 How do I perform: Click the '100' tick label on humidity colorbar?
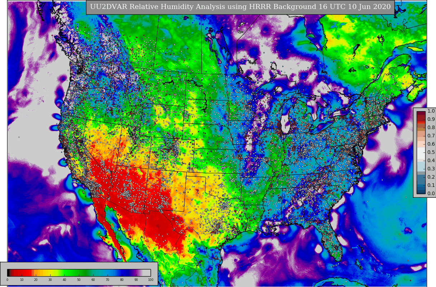pos(151,280)
